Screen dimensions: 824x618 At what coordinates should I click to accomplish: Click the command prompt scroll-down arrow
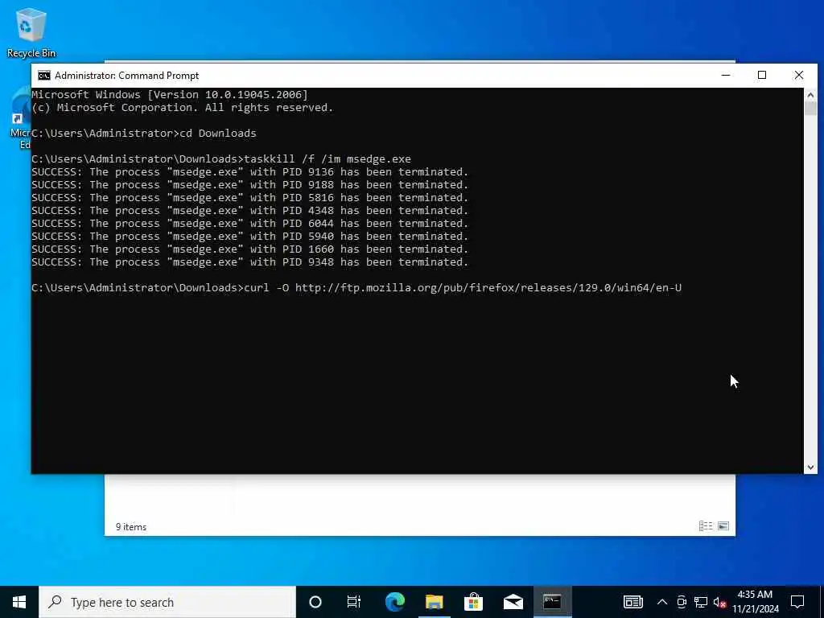point(810,468)
